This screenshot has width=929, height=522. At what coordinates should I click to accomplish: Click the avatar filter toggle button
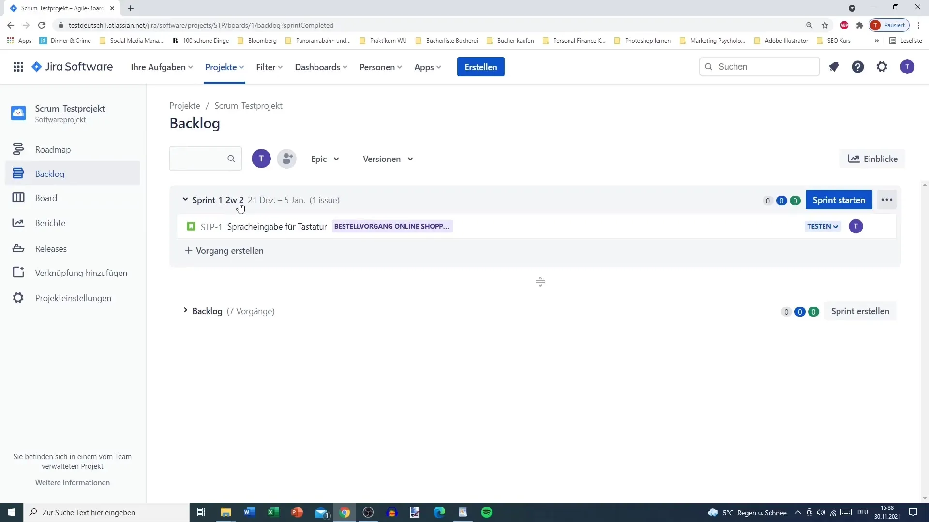point(262,159)
